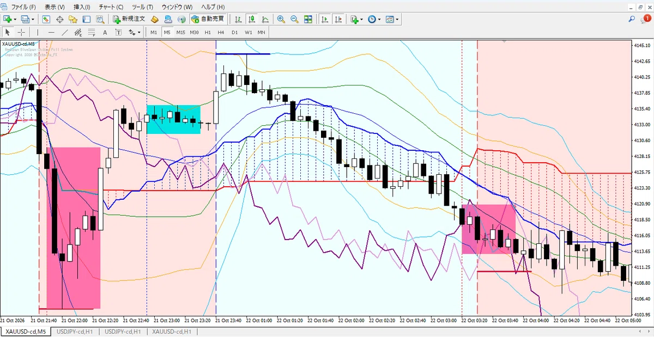Open the 挿入(I) menu
This screenshot has height=337, width=654.
click(x=82, y=7)
